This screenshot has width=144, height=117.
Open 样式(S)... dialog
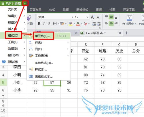pyautogui.click(x=41, y=69)
